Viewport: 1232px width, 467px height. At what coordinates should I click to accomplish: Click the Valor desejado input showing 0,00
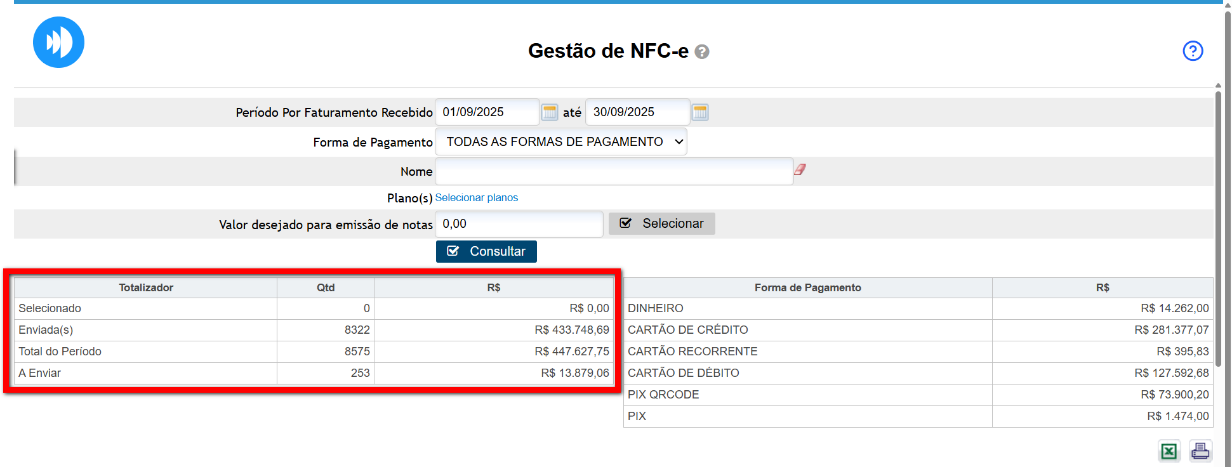click(x=519, y=224)
